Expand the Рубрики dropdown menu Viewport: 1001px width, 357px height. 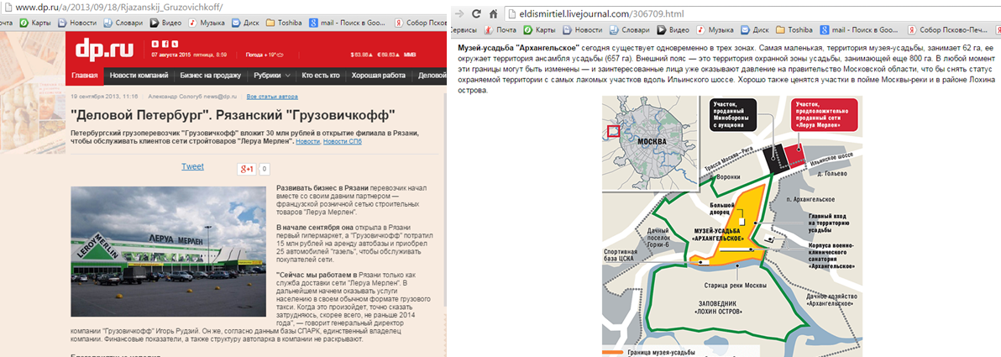coord(272,76)
